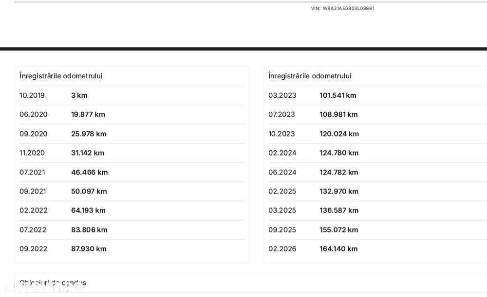Click the left Înregistrările odometrului heading

[61, 76]
